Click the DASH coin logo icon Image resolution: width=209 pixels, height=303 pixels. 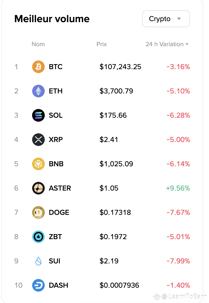coord(38,285)
